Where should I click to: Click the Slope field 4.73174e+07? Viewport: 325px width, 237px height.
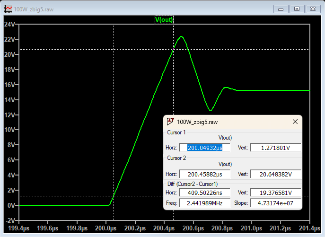[275, 203]
